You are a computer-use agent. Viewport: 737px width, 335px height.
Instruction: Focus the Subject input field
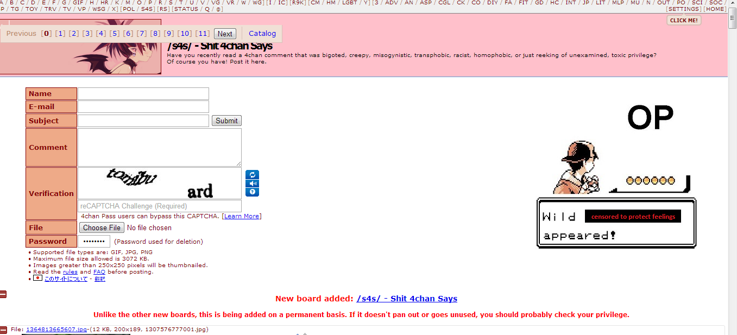(x=143, y=121)
